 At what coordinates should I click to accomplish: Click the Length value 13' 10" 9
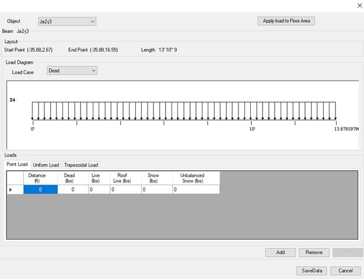tap(168, 50)
